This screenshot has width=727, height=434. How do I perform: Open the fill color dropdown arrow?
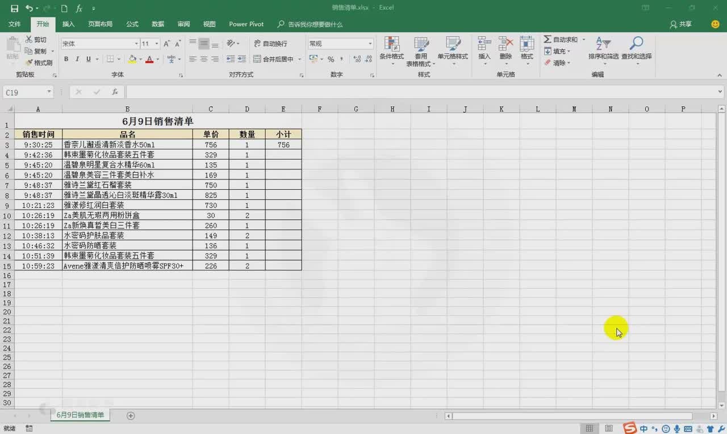(x=140, y=59)
